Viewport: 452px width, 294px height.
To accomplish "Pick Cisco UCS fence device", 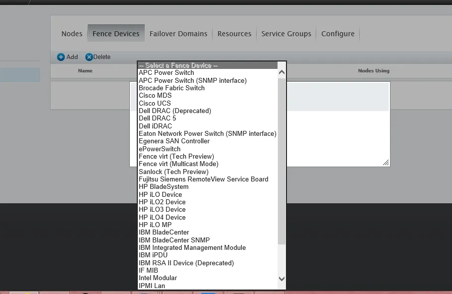I will [208, 103].
